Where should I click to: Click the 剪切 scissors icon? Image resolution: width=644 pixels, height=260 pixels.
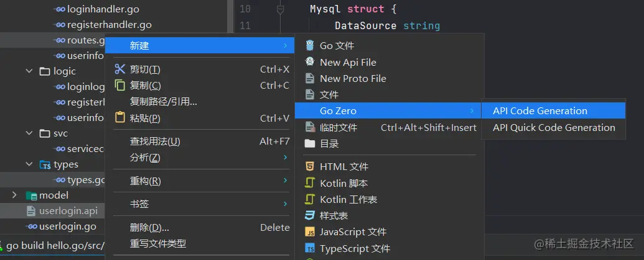(x=120, y=69)
